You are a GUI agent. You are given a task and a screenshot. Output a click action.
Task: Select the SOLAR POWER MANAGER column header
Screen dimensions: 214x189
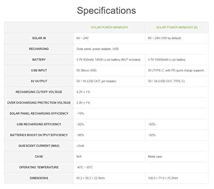click(109, 27)
